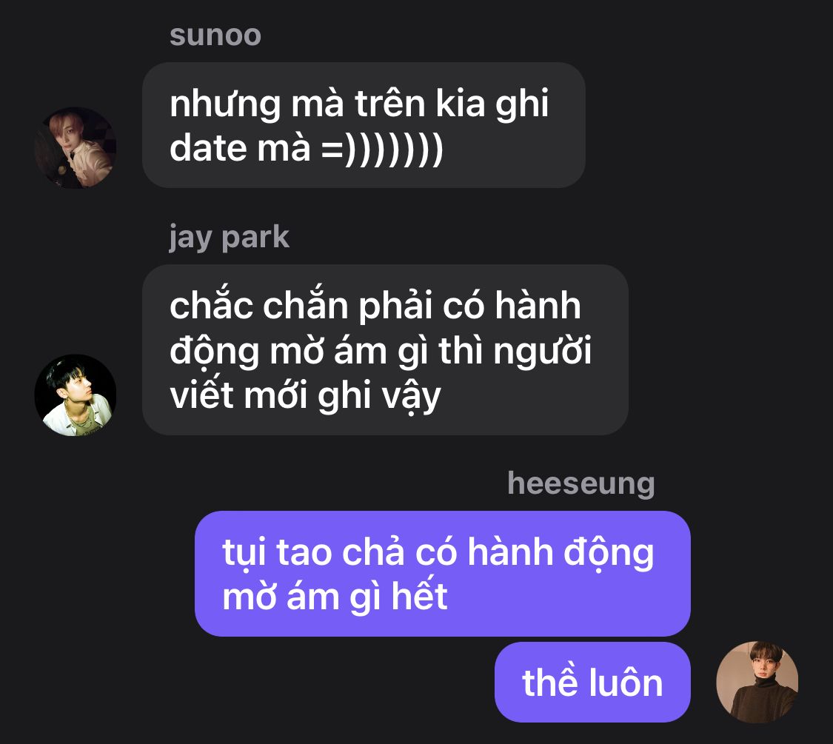Click the word "date" in sunoo's message
This screenshot has width=833, height=744.
click(208, 147)
